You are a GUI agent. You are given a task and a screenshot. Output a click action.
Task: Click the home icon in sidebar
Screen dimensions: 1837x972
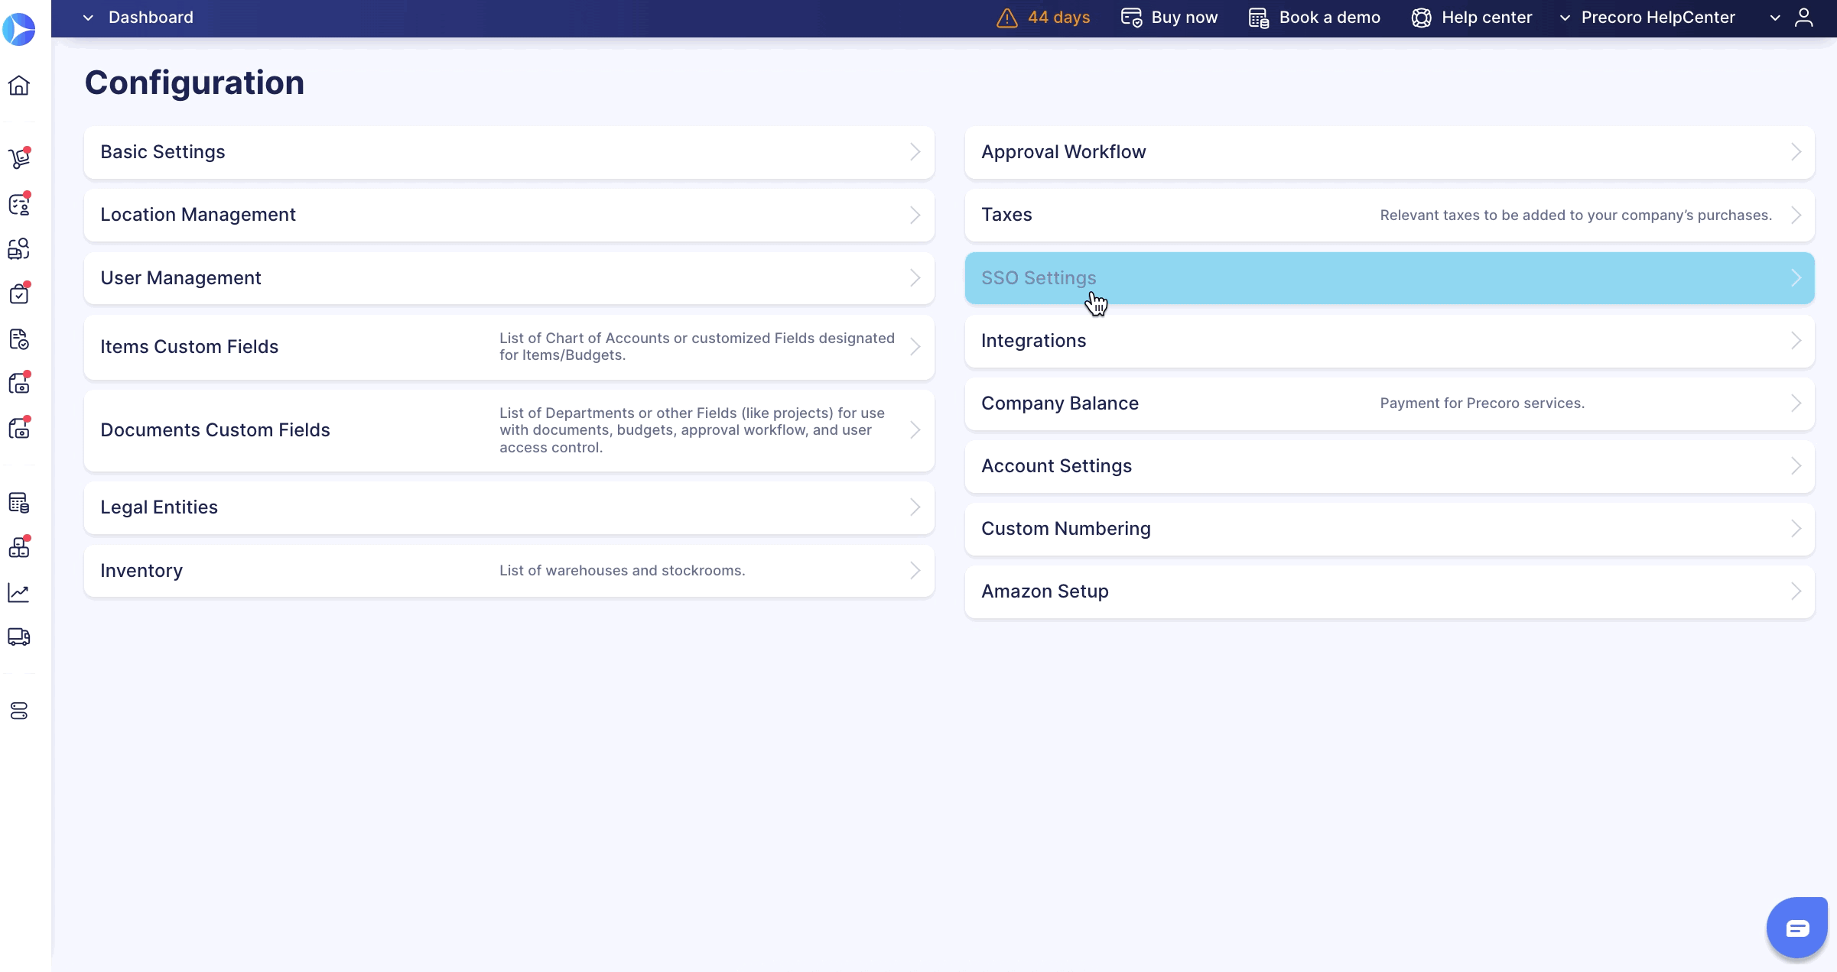point(19,85)
